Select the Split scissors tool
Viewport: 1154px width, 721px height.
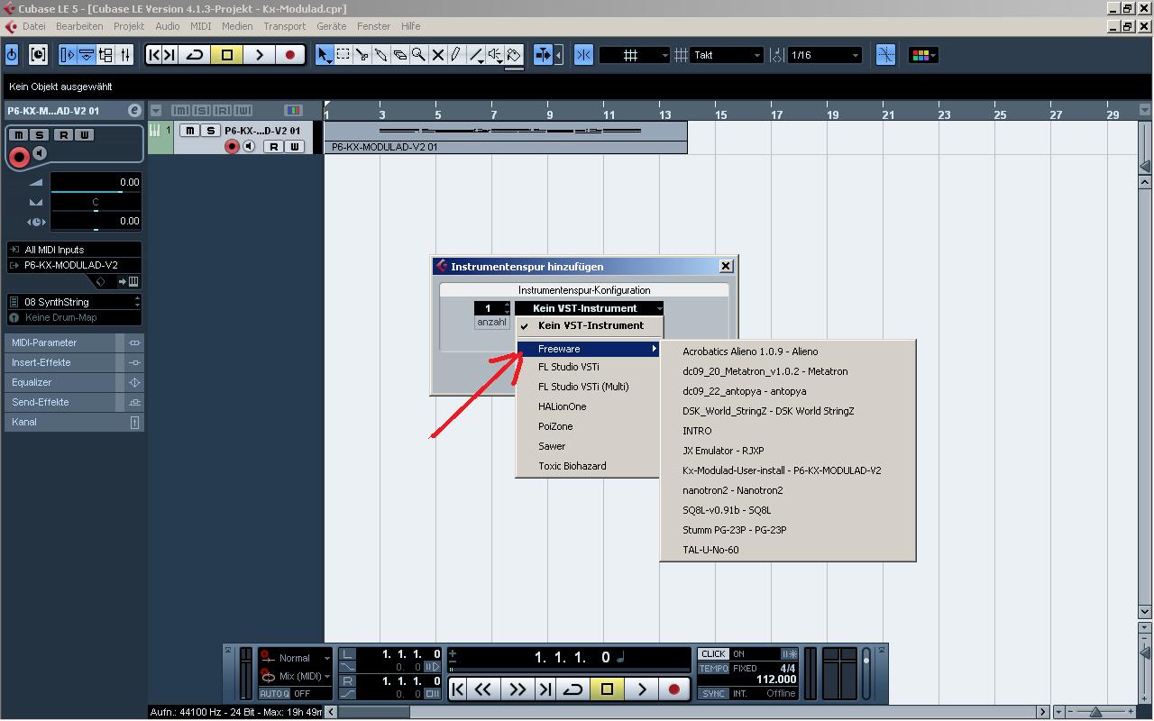tap(362, 55)
